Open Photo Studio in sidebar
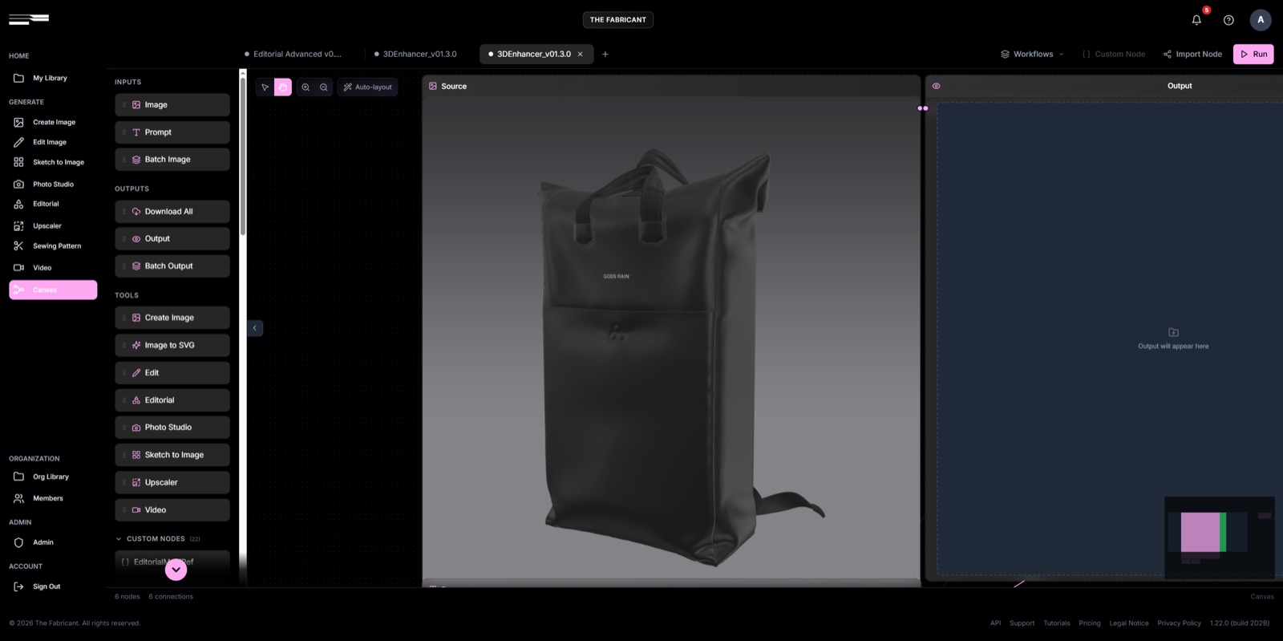The height and width of the screenshot is (641, 1283). point(53,185)
